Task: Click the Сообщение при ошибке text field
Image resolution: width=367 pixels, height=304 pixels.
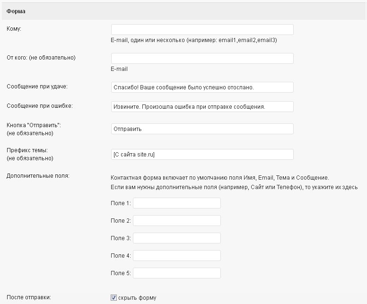Action: (202, 107)
